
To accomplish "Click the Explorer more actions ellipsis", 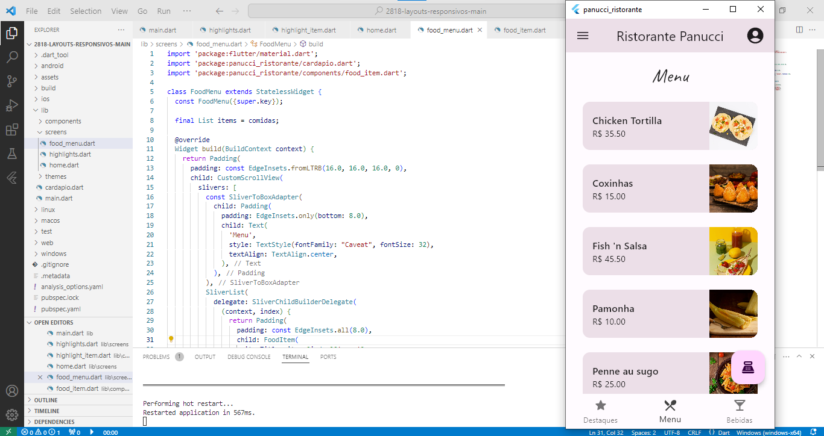I will tap(121, 30).
